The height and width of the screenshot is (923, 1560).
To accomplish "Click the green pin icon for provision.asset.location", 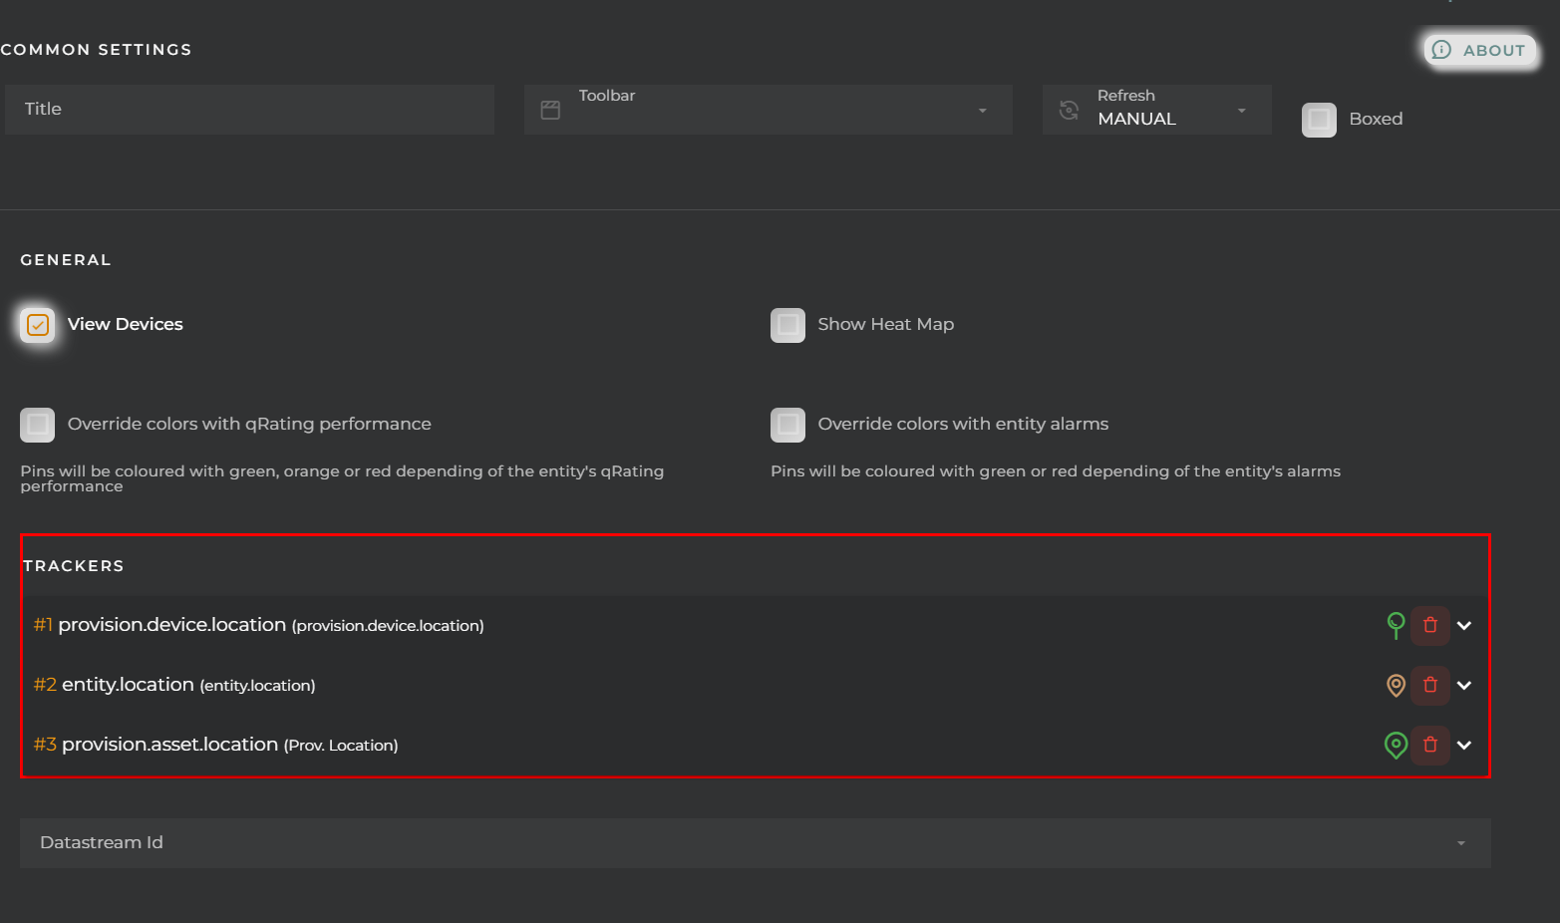I will pos(1396,745).
